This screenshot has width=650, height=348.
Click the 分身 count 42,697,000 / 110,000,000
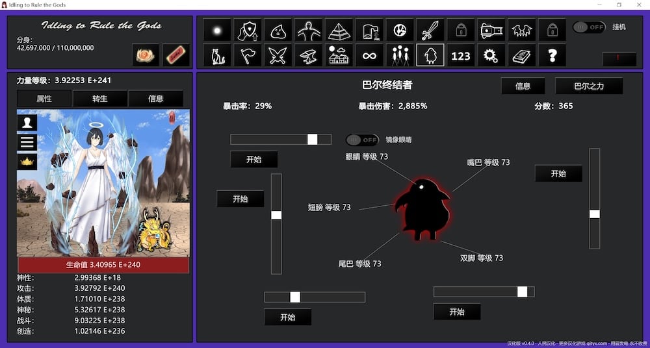coord(55,47)
